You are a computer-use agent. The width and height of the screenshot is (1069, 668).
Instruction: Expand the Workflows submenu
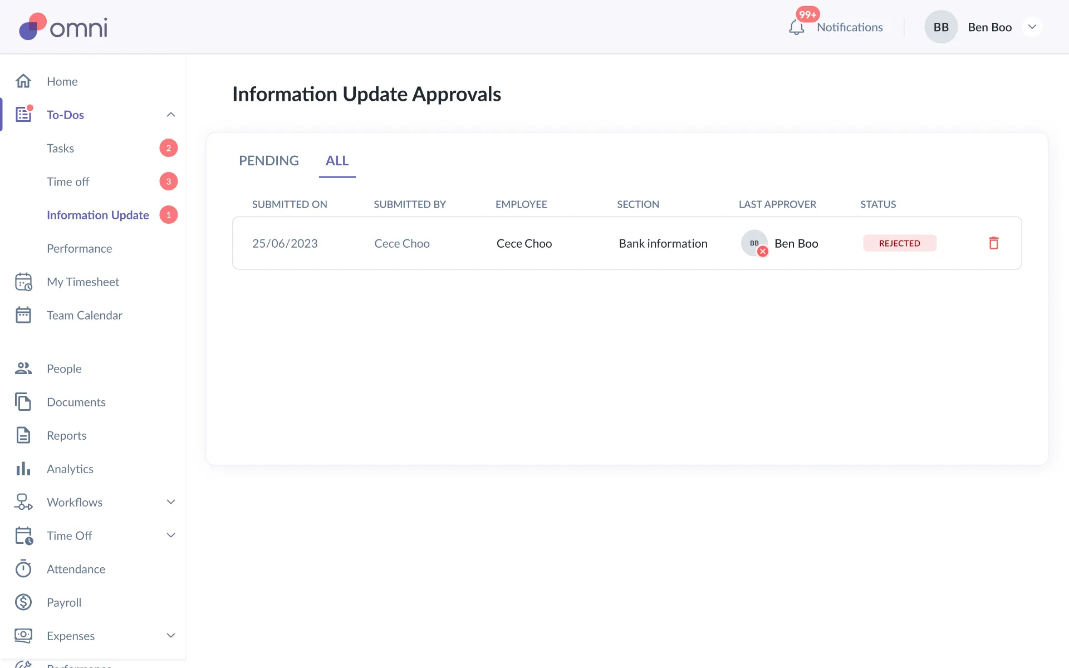171,502
